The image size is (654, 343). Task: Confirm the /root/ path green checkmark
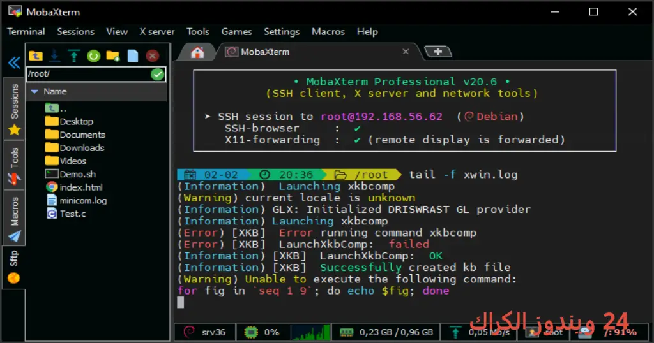click(x=157, y=75)
